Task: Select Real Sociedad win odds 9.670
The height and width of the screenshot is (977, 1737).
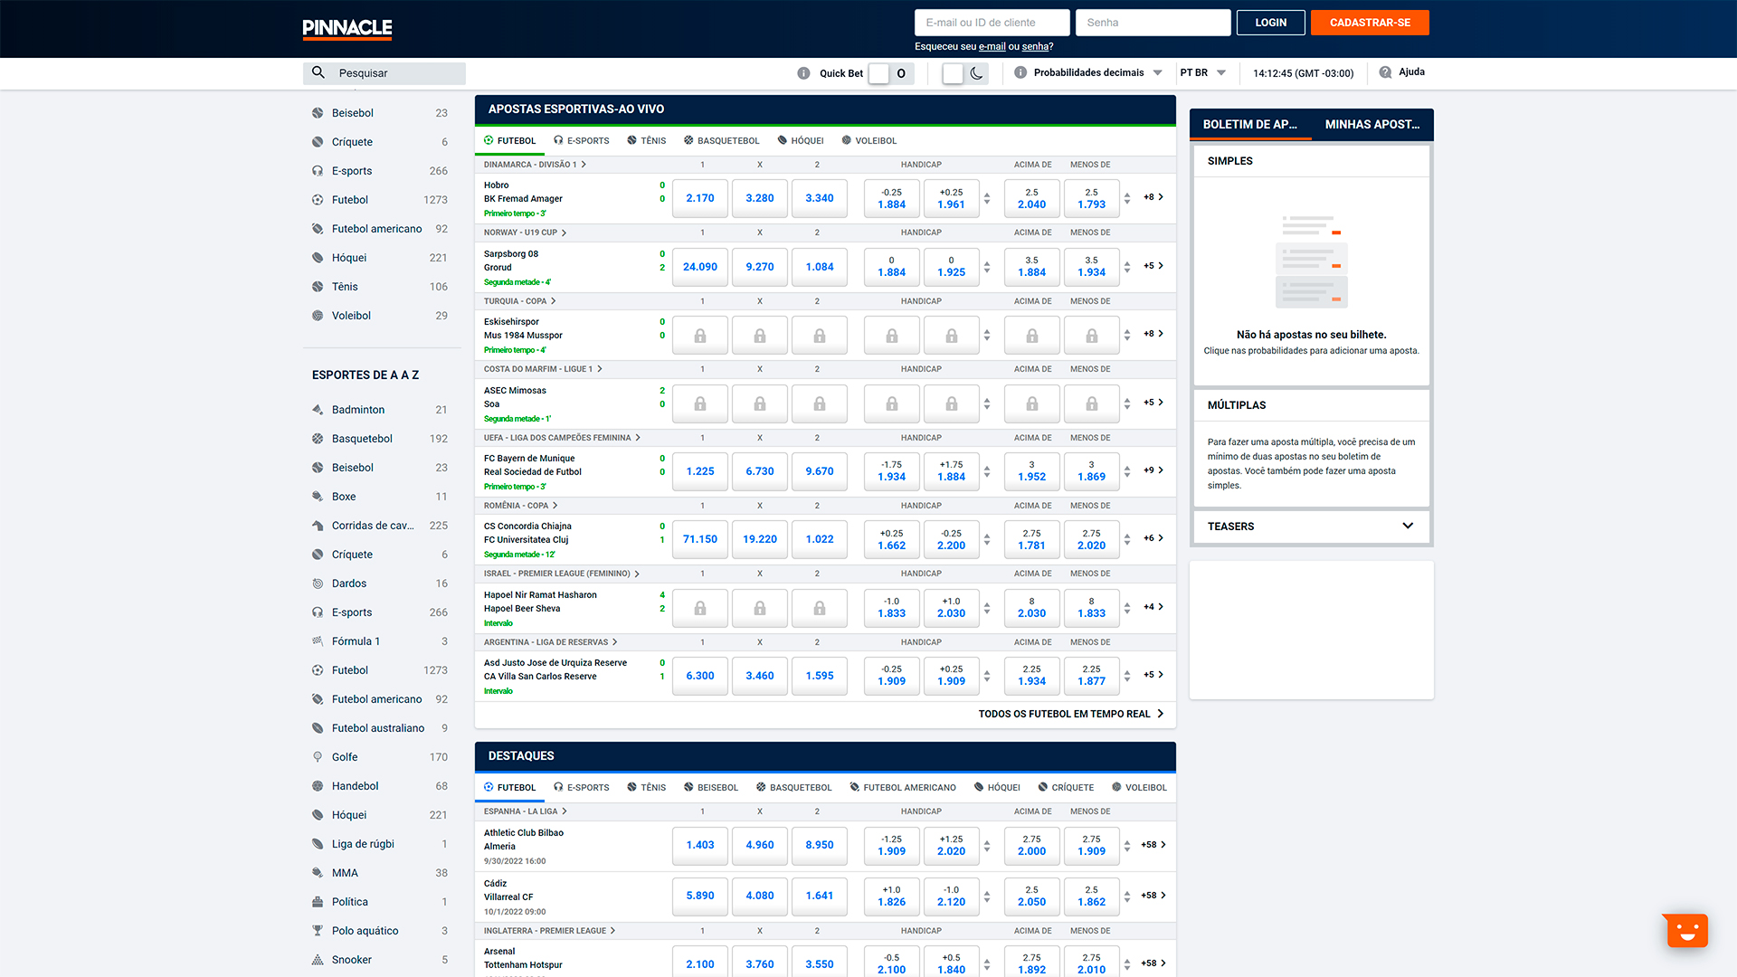Action: 820,471
